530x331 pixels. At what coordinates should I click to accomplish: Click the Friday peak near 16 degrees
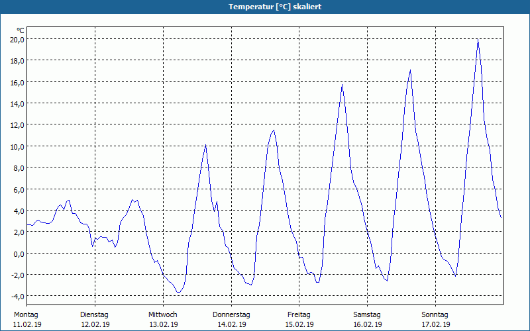coord(342,85)
